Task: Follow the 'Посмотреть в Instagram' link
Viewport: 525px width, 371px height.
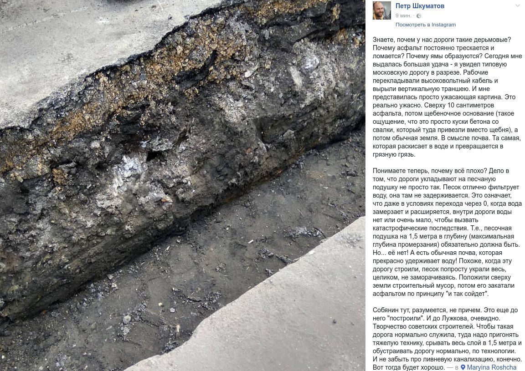Action: pyautogui.click(x=426, y=25)
